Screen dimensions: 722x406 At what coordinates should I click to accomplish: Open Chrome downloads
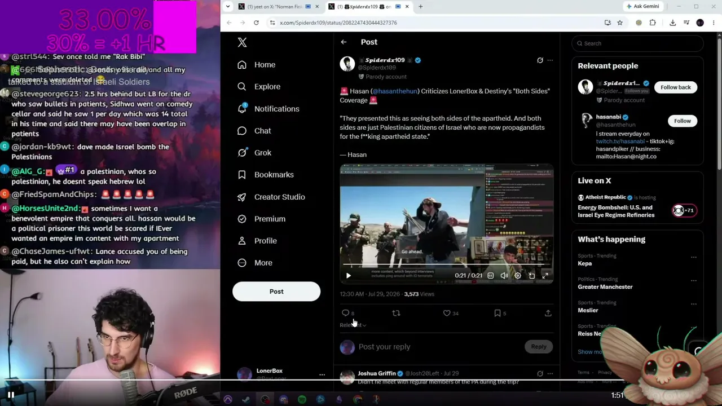(672, 23)
